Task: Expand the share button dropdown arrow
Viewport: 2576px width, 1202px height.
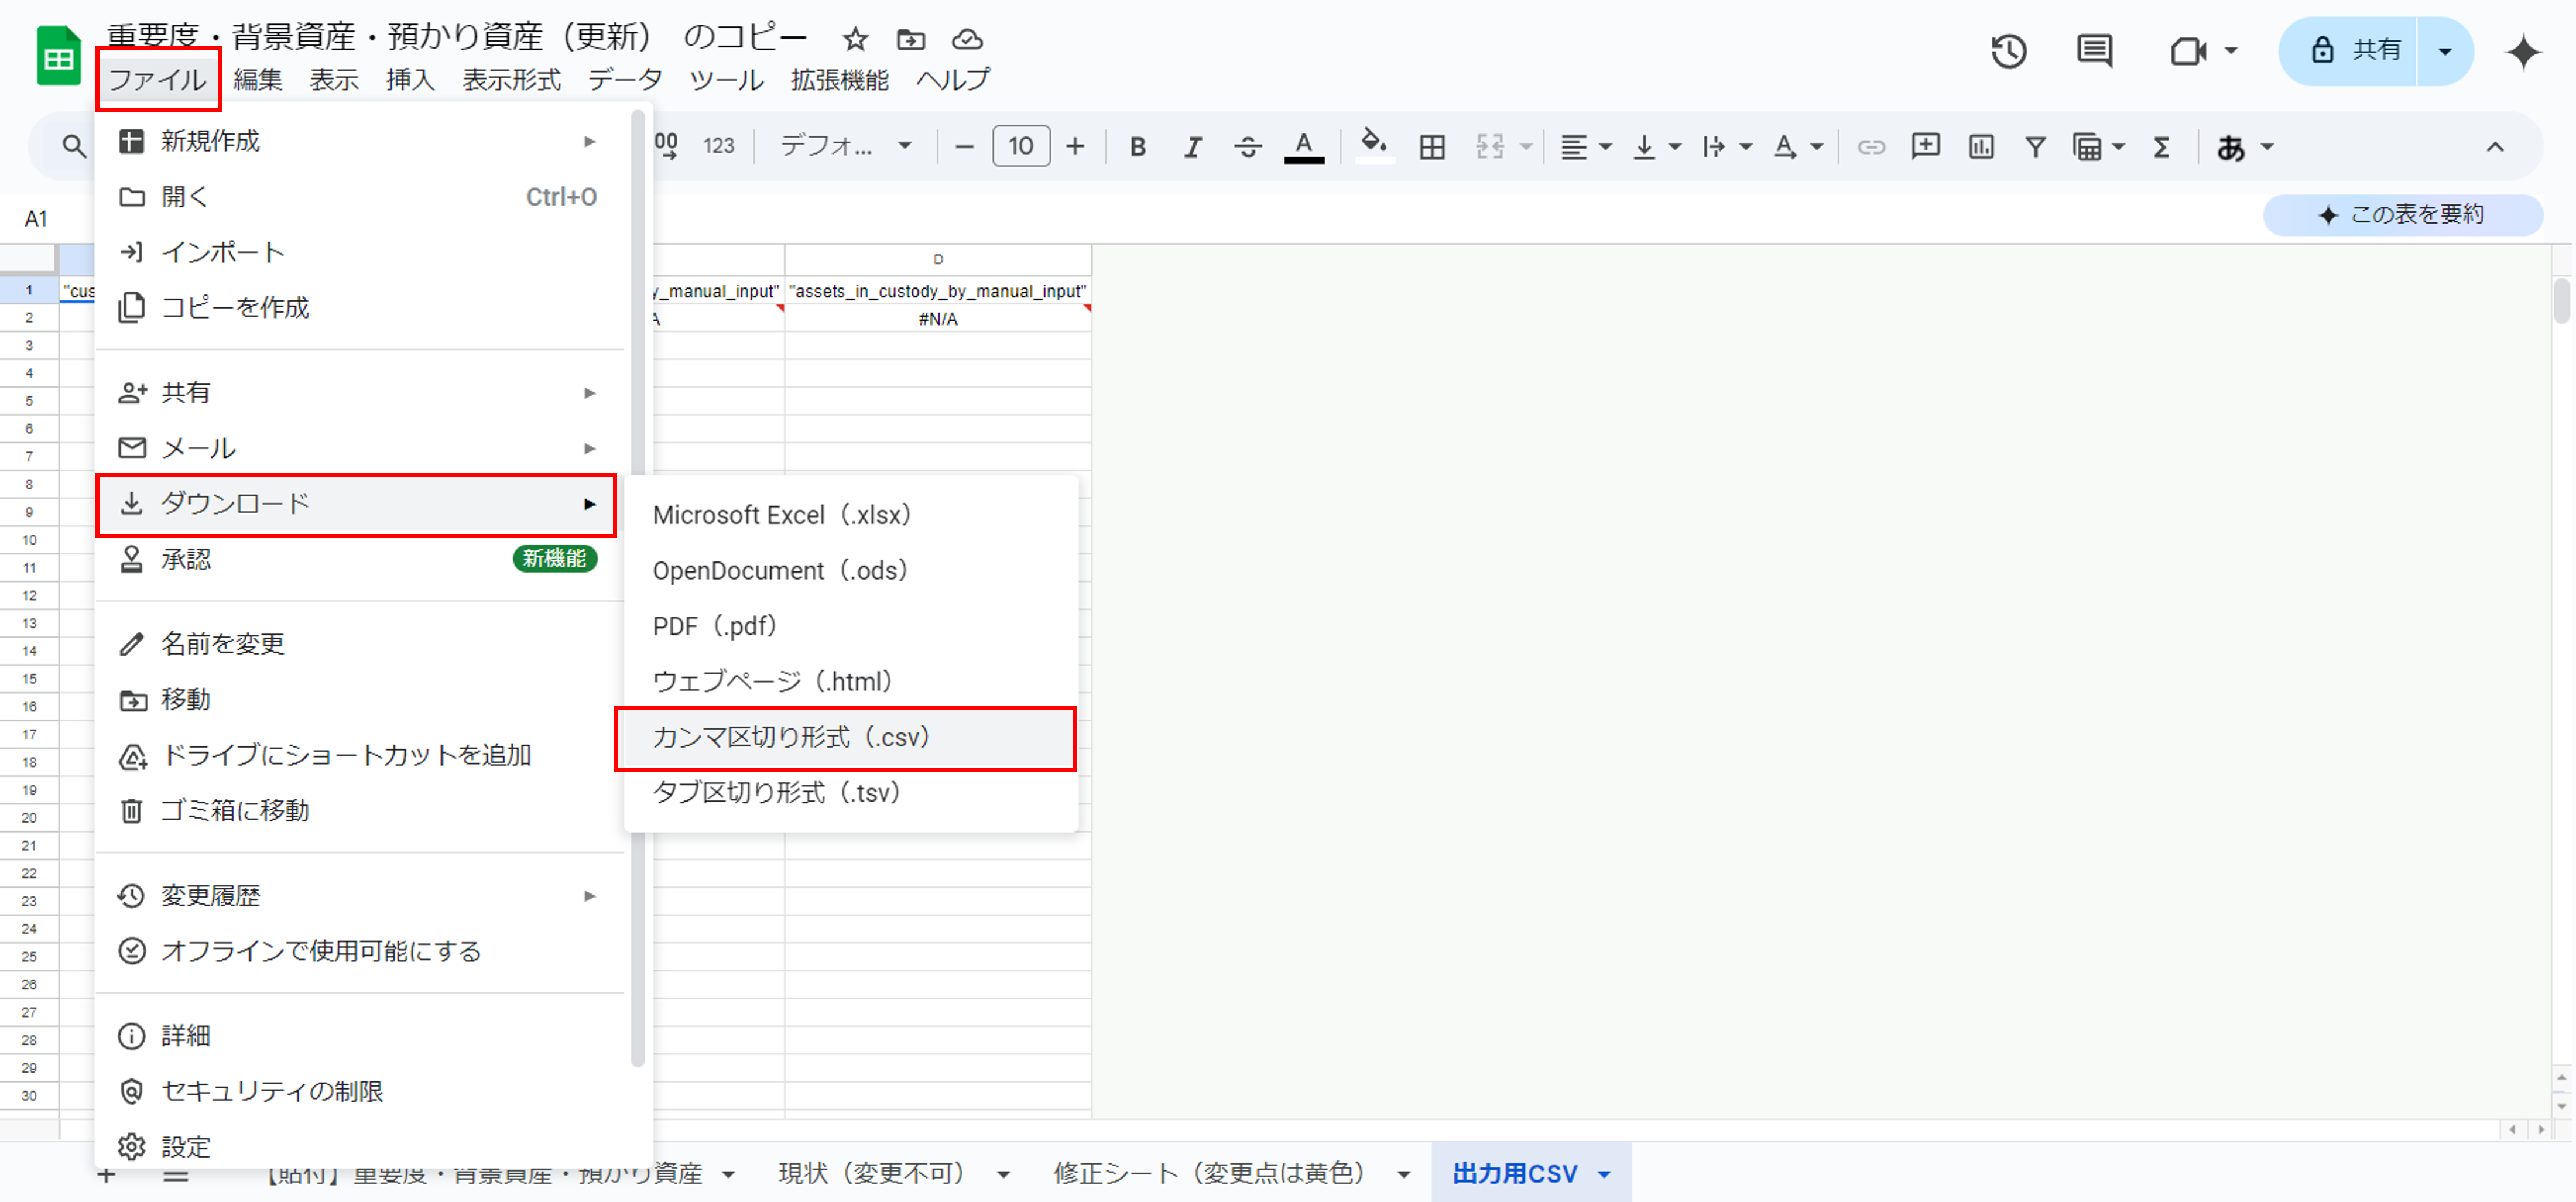Action: 2444,51
